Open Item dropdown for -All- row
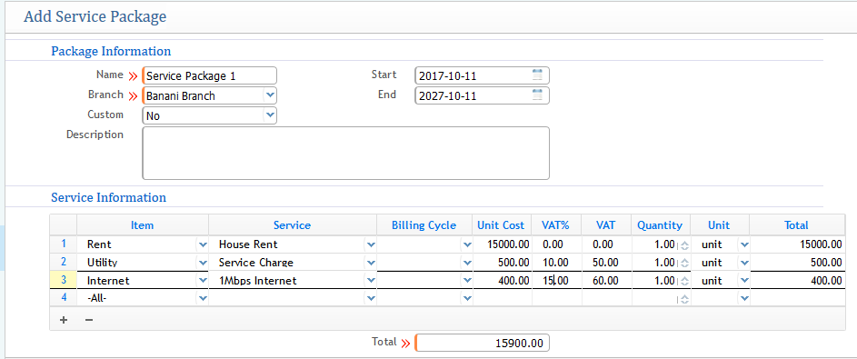 coord(203,298)
